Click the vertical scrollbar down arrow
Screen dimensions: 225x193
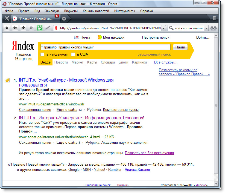click(216, 184)
